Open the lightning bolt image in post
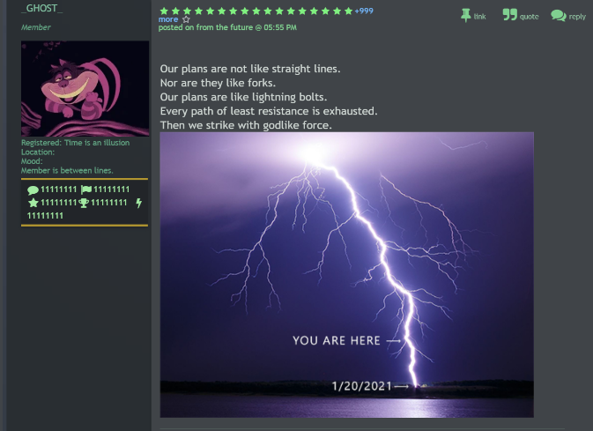The height and width of the screenshot is (431, 593). click(346, 274)
